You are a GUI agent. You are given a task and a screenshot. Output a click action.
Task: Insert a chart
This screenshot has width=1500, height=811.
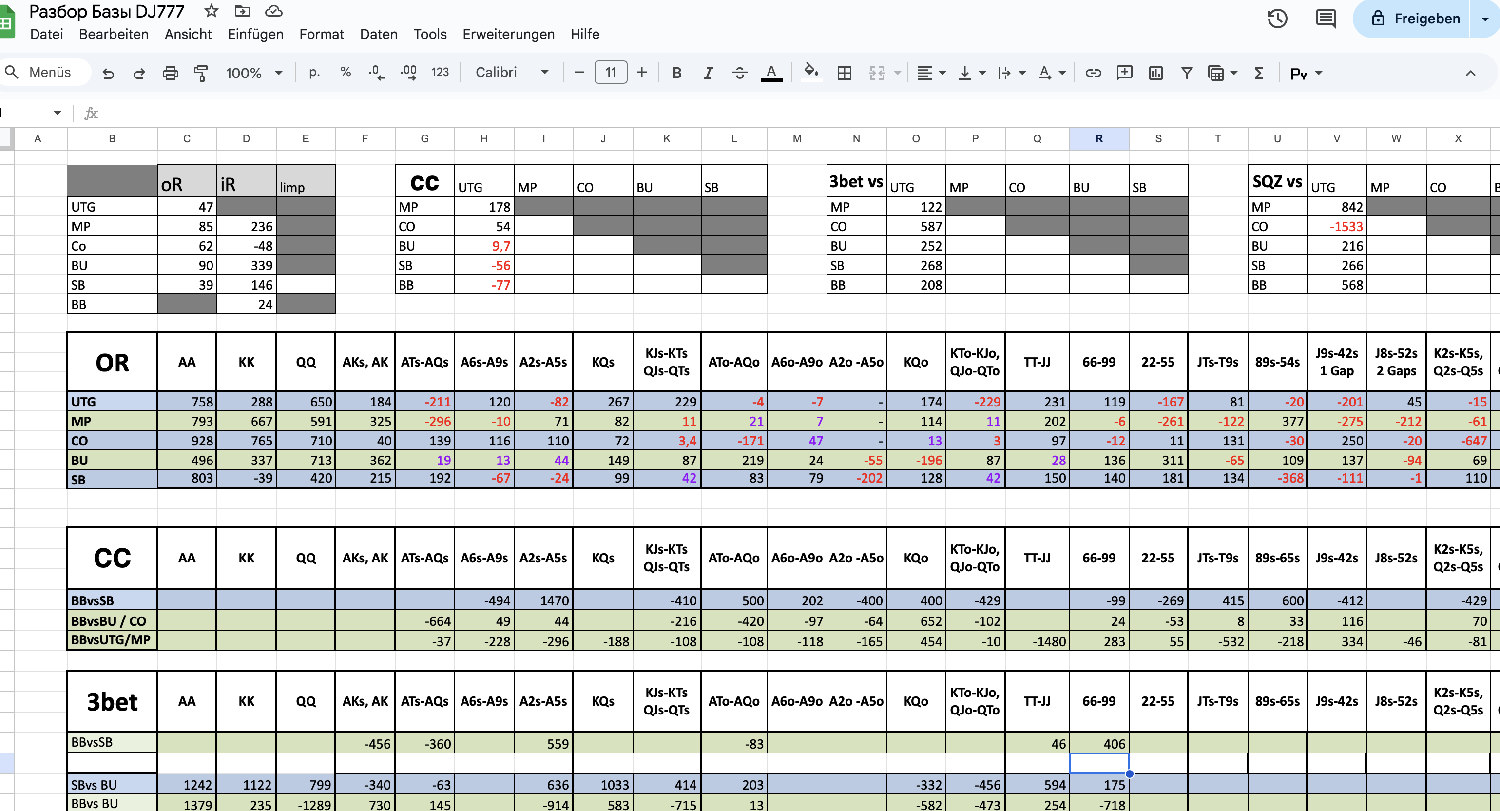(1156, 73)
